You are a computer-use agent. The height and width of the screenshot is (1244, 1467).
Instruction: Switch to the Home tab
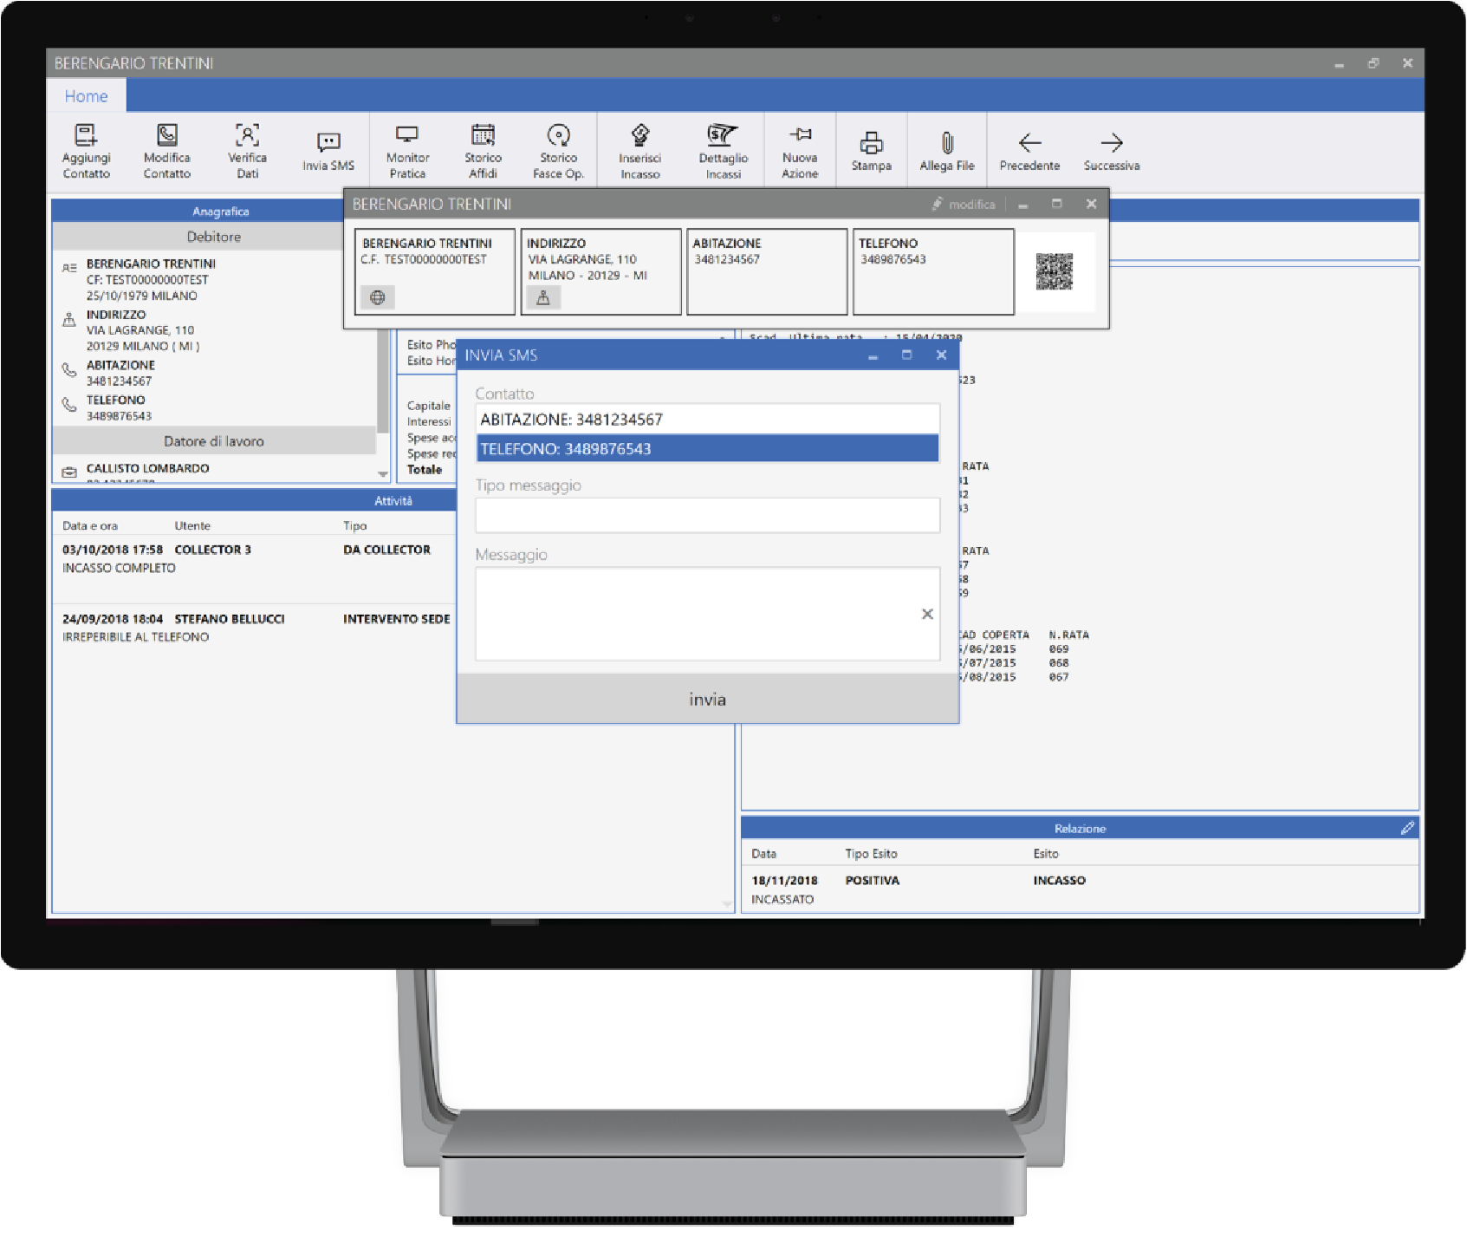pos(86,95)
